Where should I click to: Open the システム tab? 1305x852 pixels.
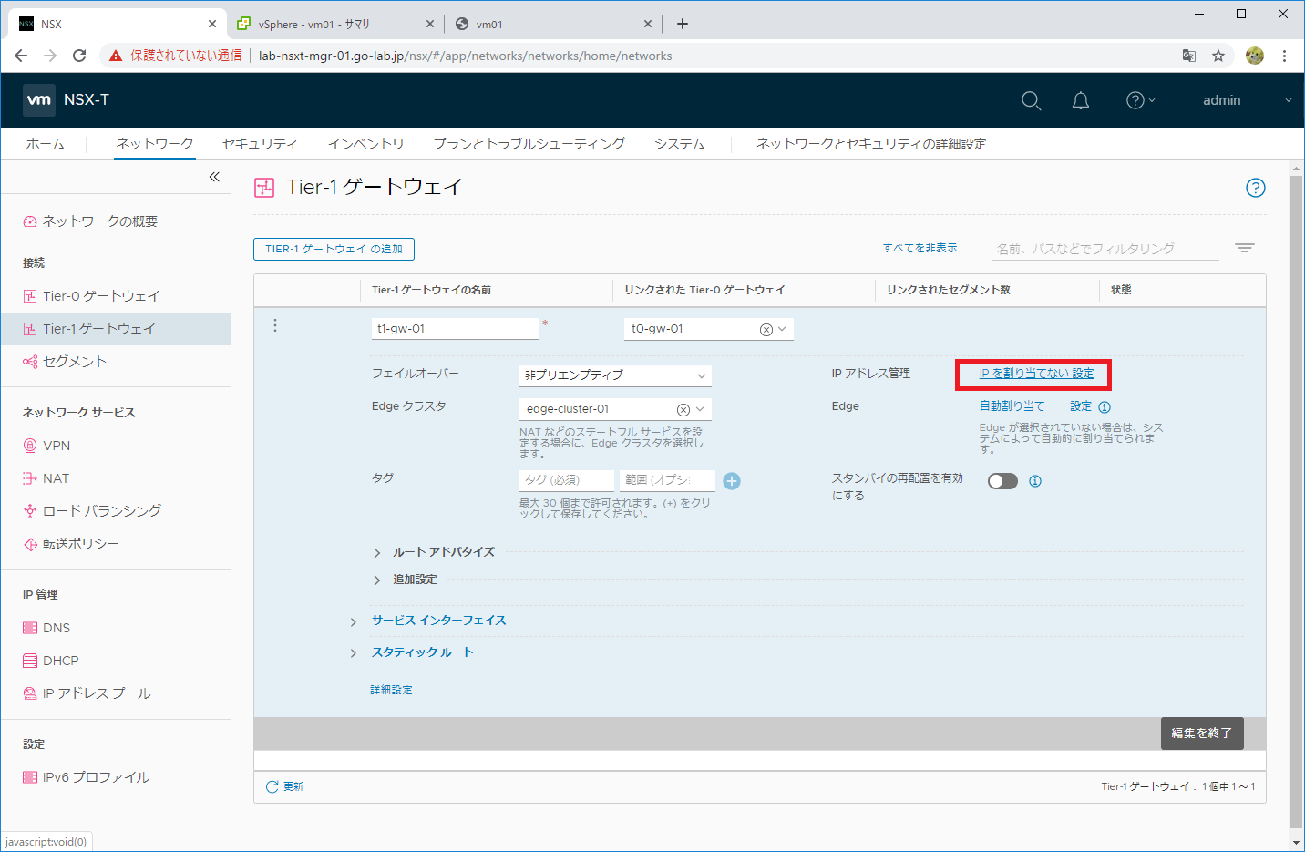679,144
